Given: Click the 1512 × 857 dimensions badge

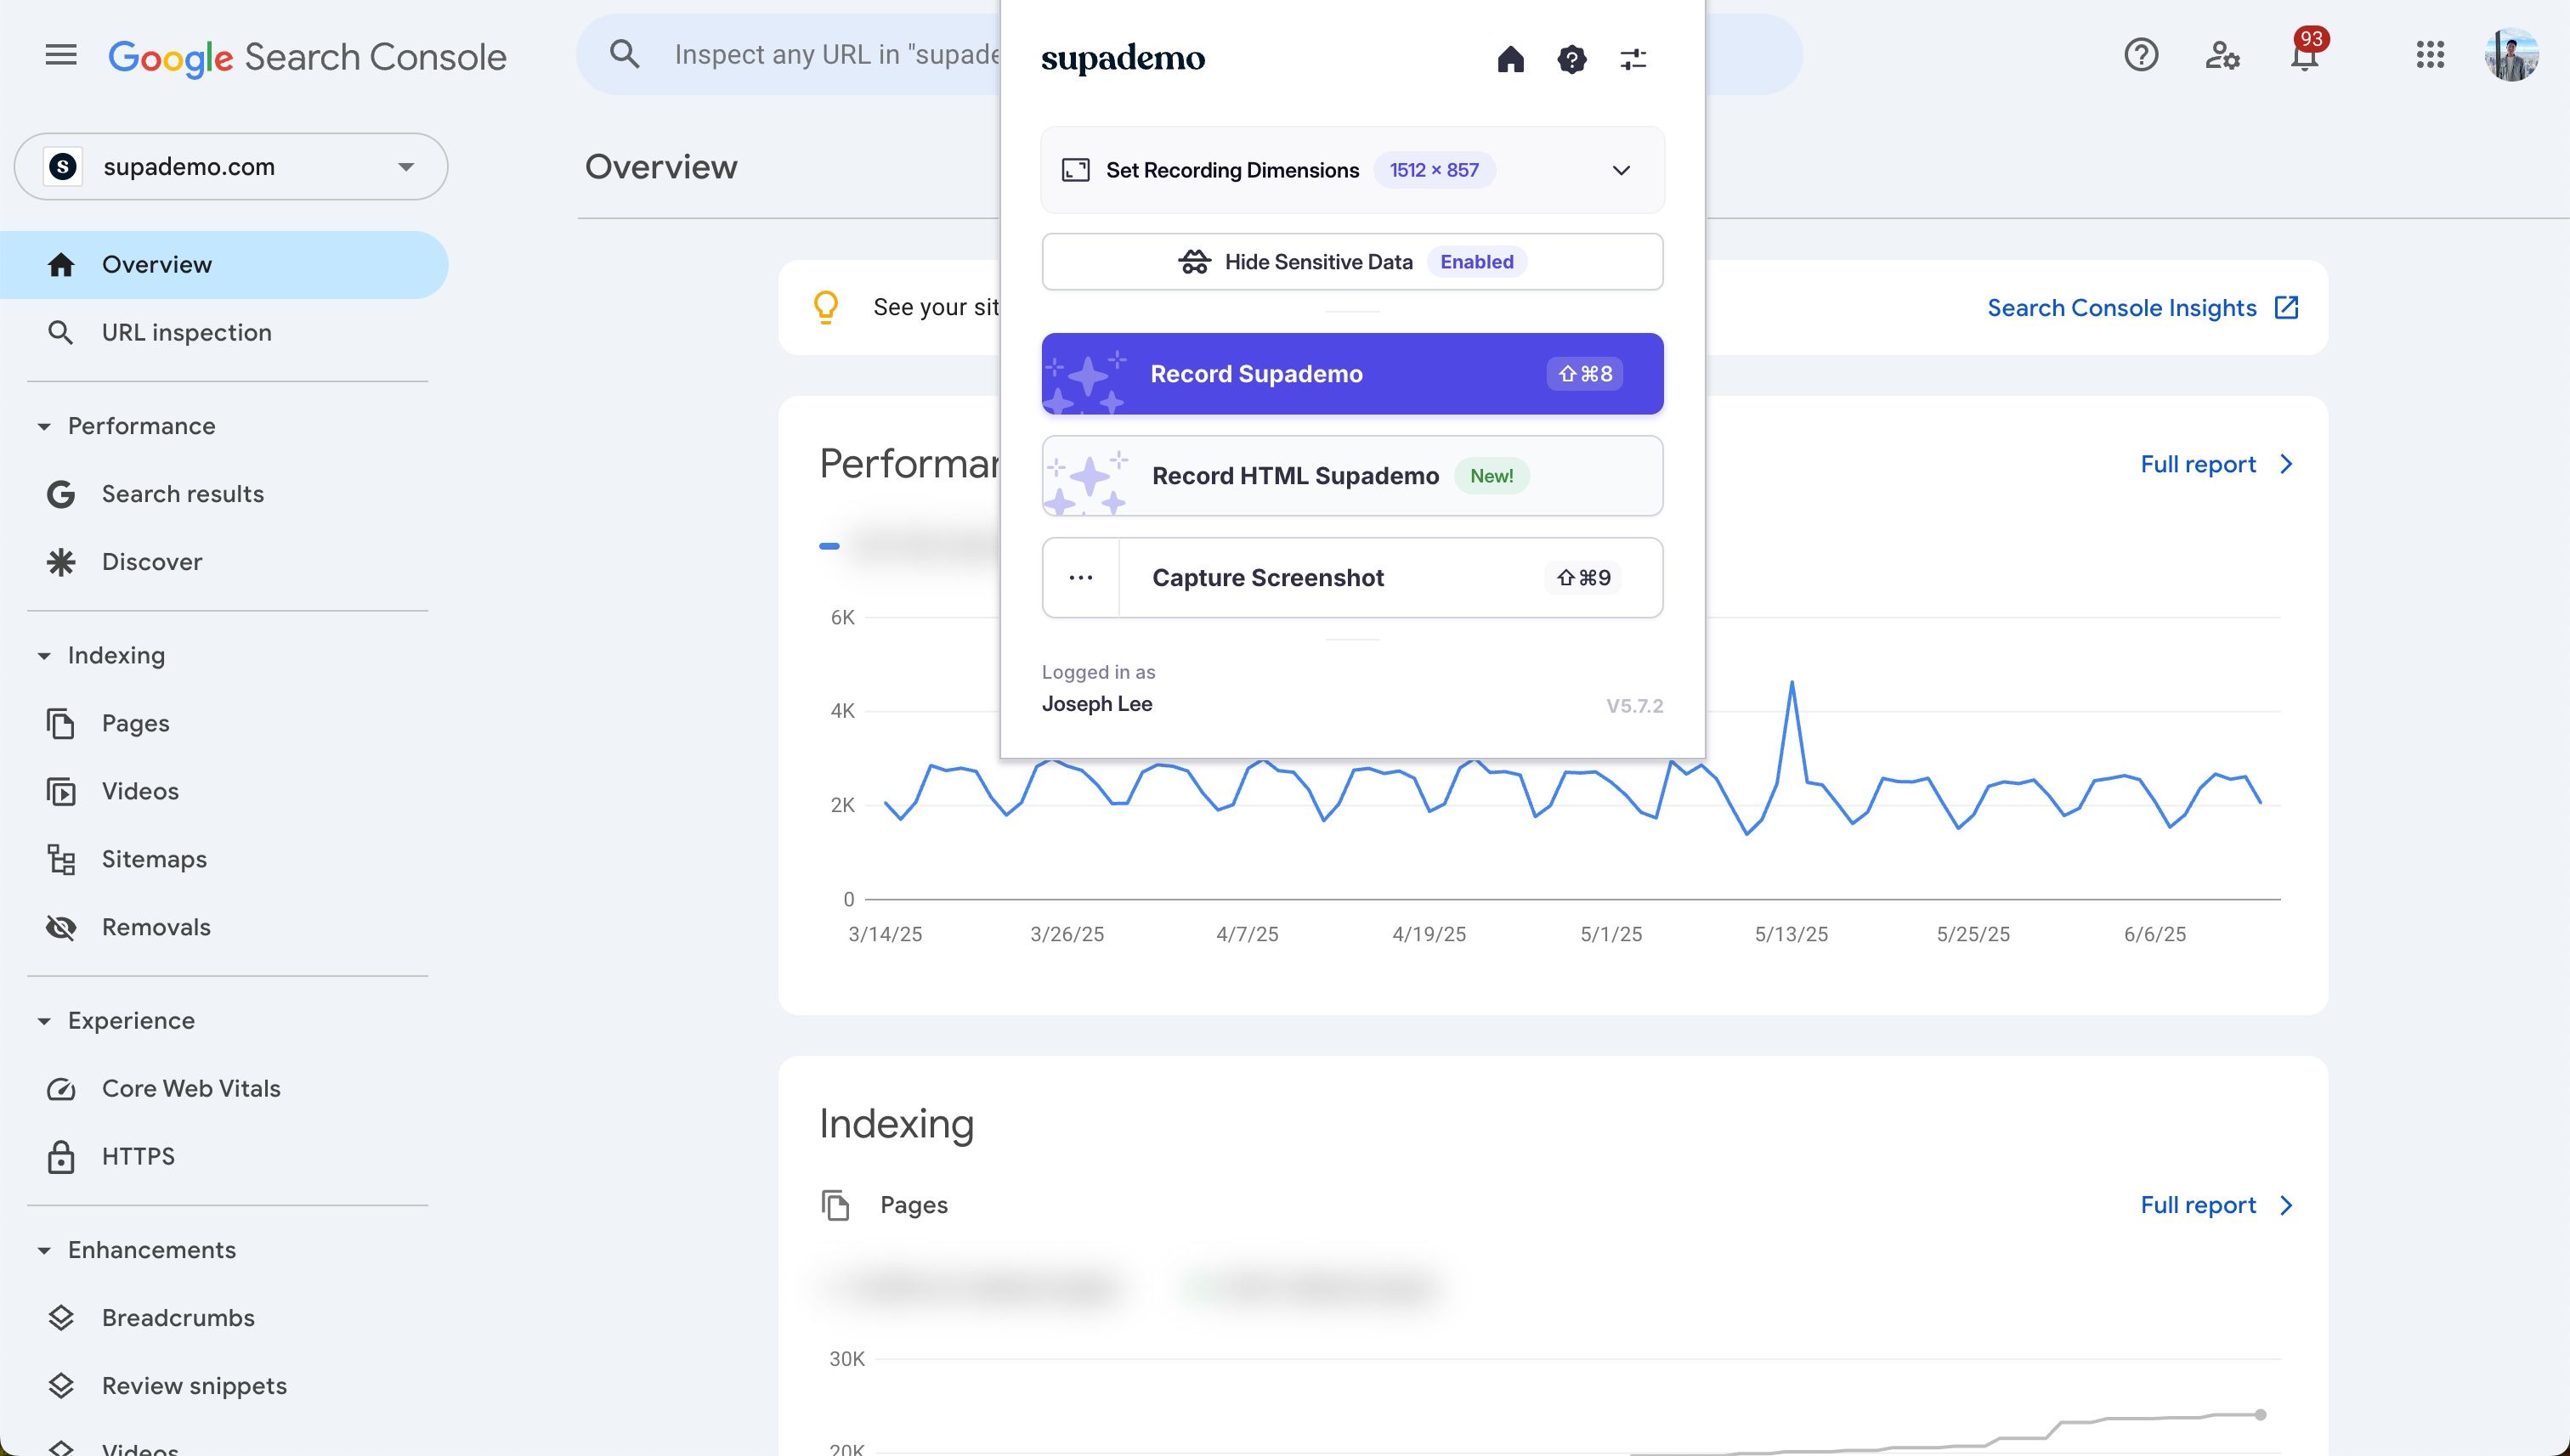Looking at the screenshot, I should click(x=1434, y=170).
